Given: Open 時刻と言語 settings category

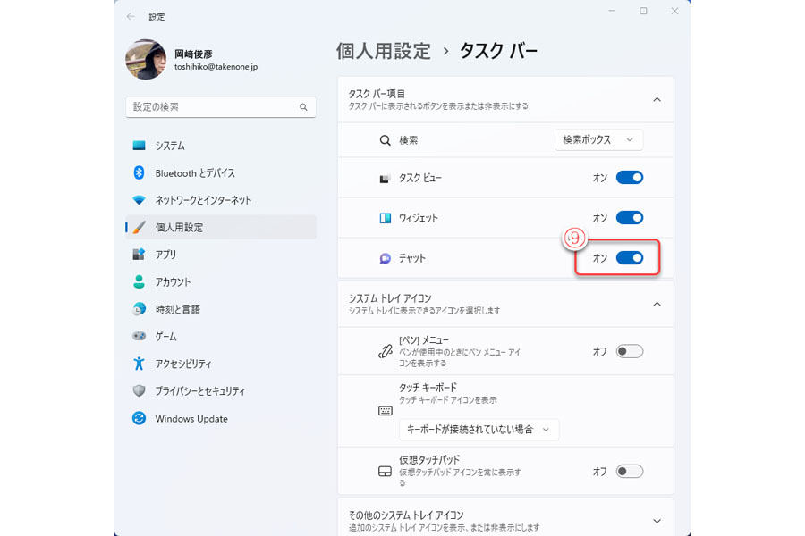Looking at the screenshot, I should pyautogui.click(x=221, y=309).
